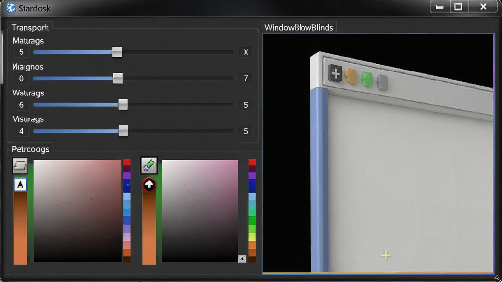The width and height of the screenshot is (502, 282).
Task: Click the orange button in preview window
Action: coord(351,76)
